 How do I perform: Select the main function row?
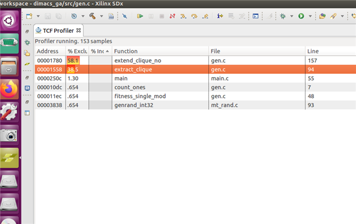point(196,78)
